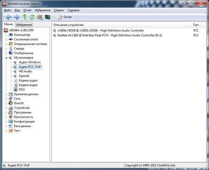Image resolution: width=209 pixels, height=170 pixels.
Task: Click the green Up arrow icon
Action: point(25,17)
